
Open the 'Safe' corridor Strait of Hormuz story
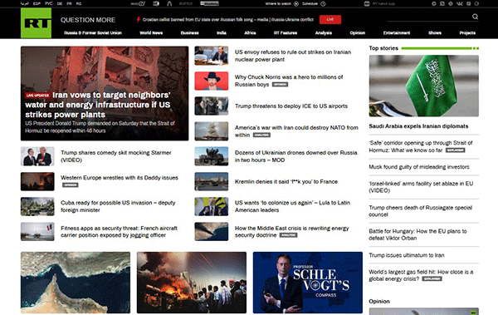[421, 146]
